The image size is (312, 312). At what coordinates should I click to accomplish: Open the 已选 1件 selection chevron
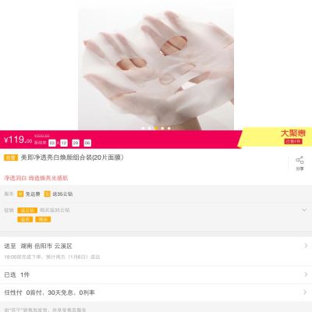306,275
